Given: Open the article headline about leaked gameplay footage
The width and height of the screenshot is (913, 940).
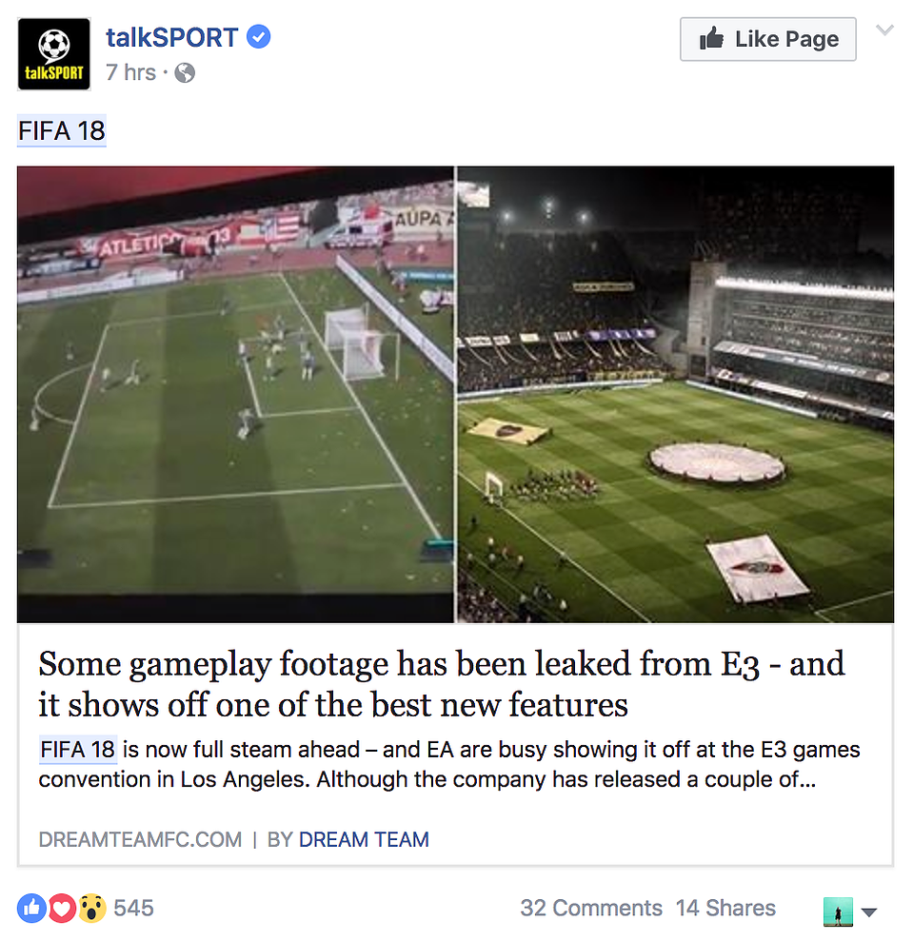Looking at the screenshot, I should coord(442,684).
